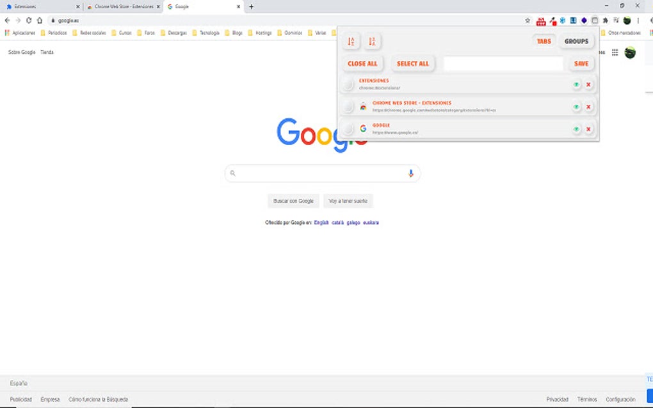Open Chrome's three-dot menu icon

638,20
